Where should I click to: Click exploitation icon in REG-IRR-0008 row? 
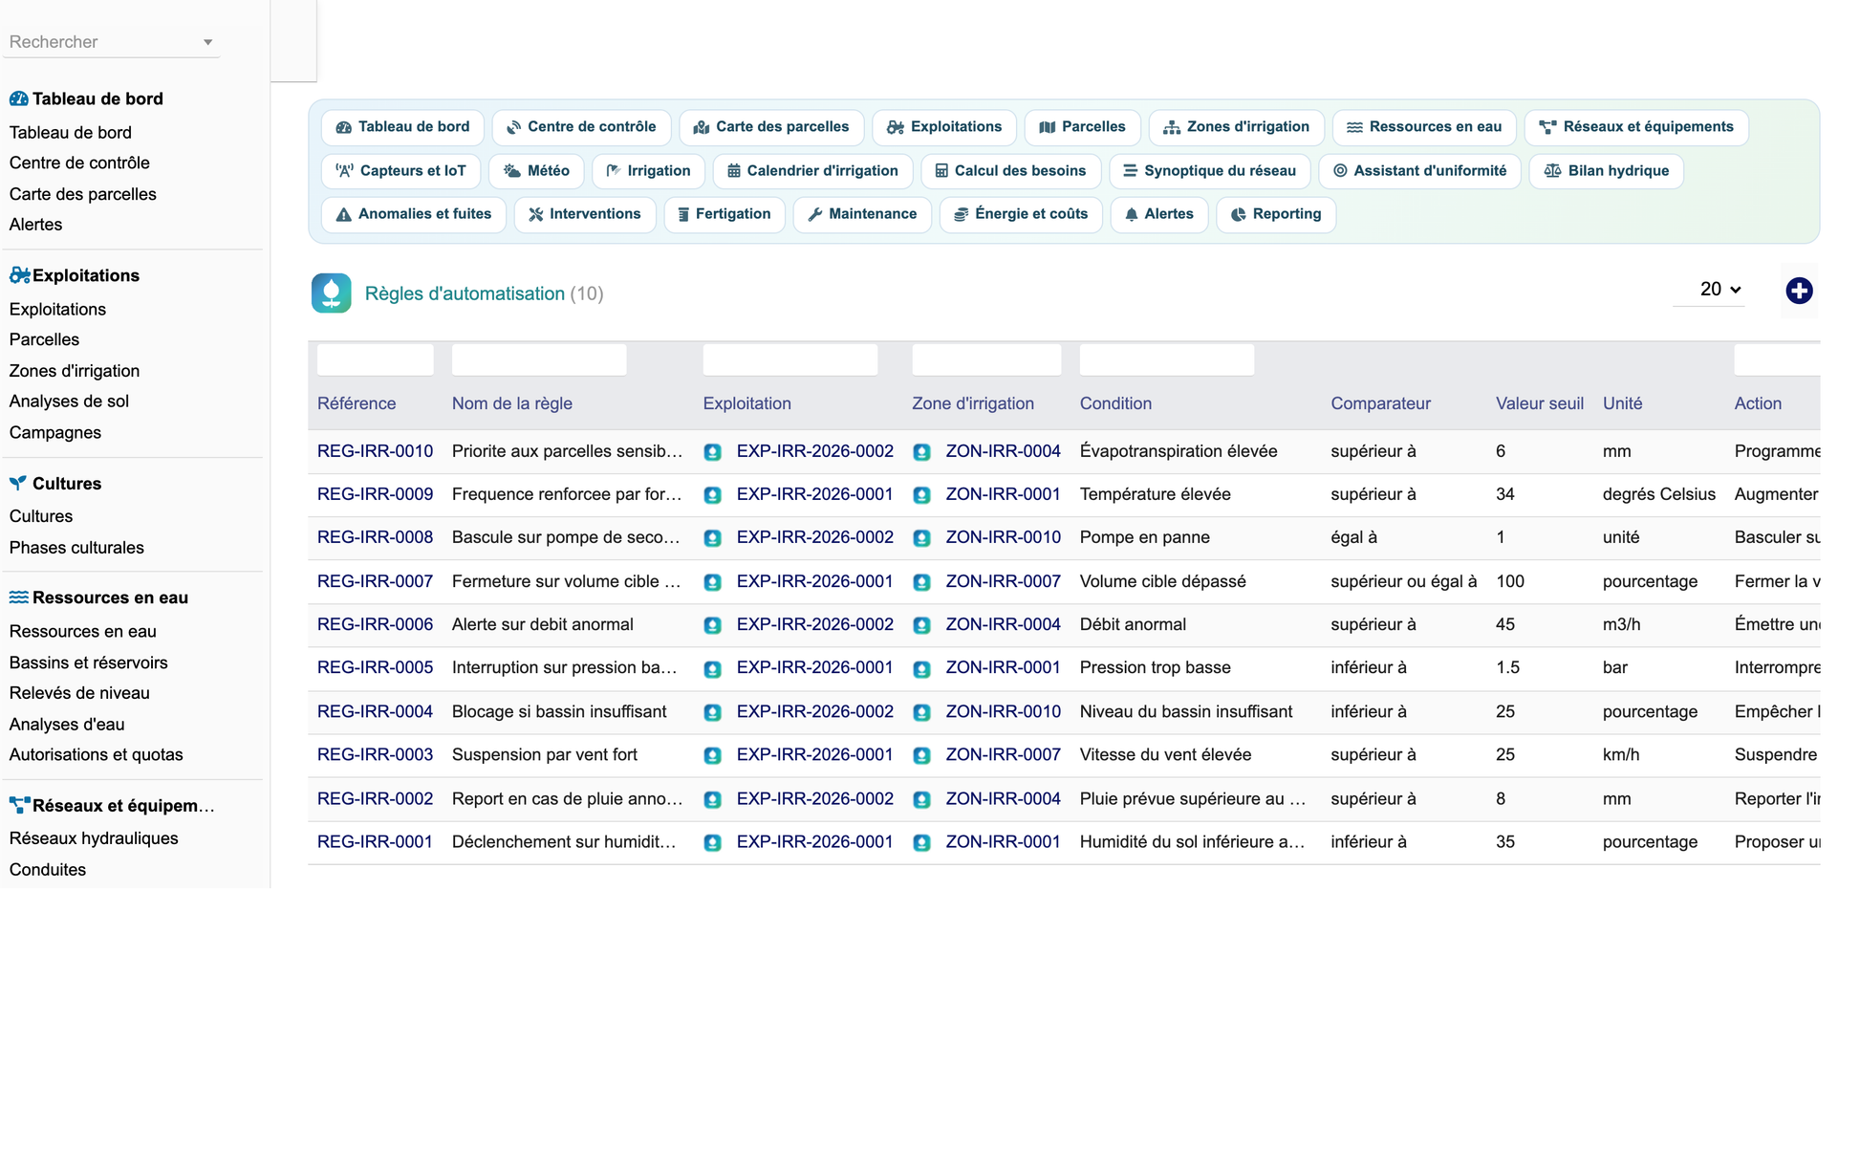[x=712, y=538]
